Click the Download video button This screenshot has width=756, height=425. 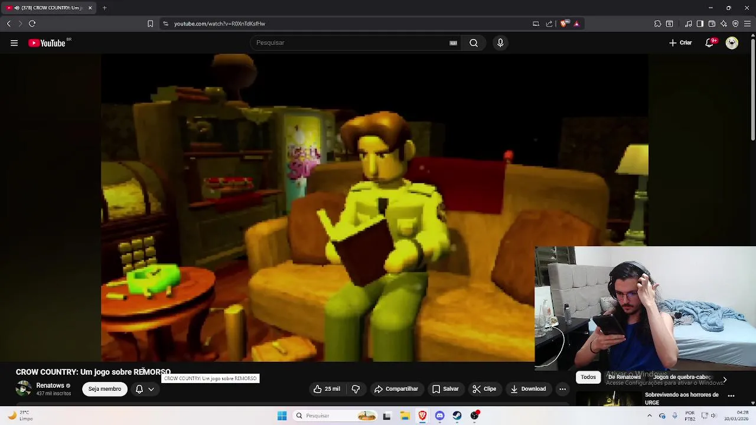[x=528, y=389]
